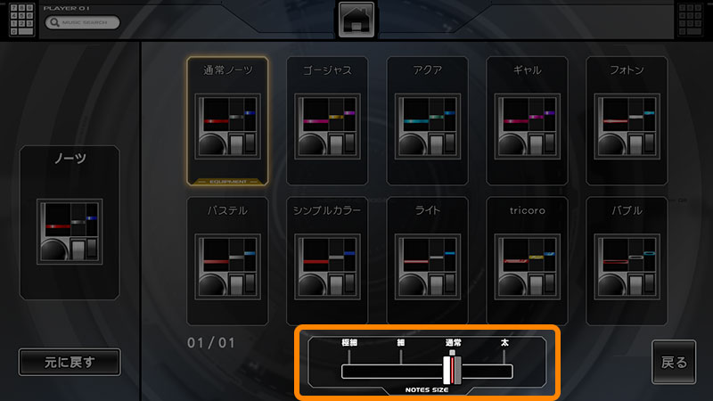Screen dimensions: 713x401
Task: Click the magnifier icon in music search
Action: pos(54,22)
